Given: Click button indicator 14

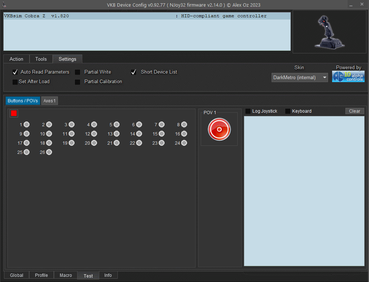Looking at the screenshot, I should 139,134.
